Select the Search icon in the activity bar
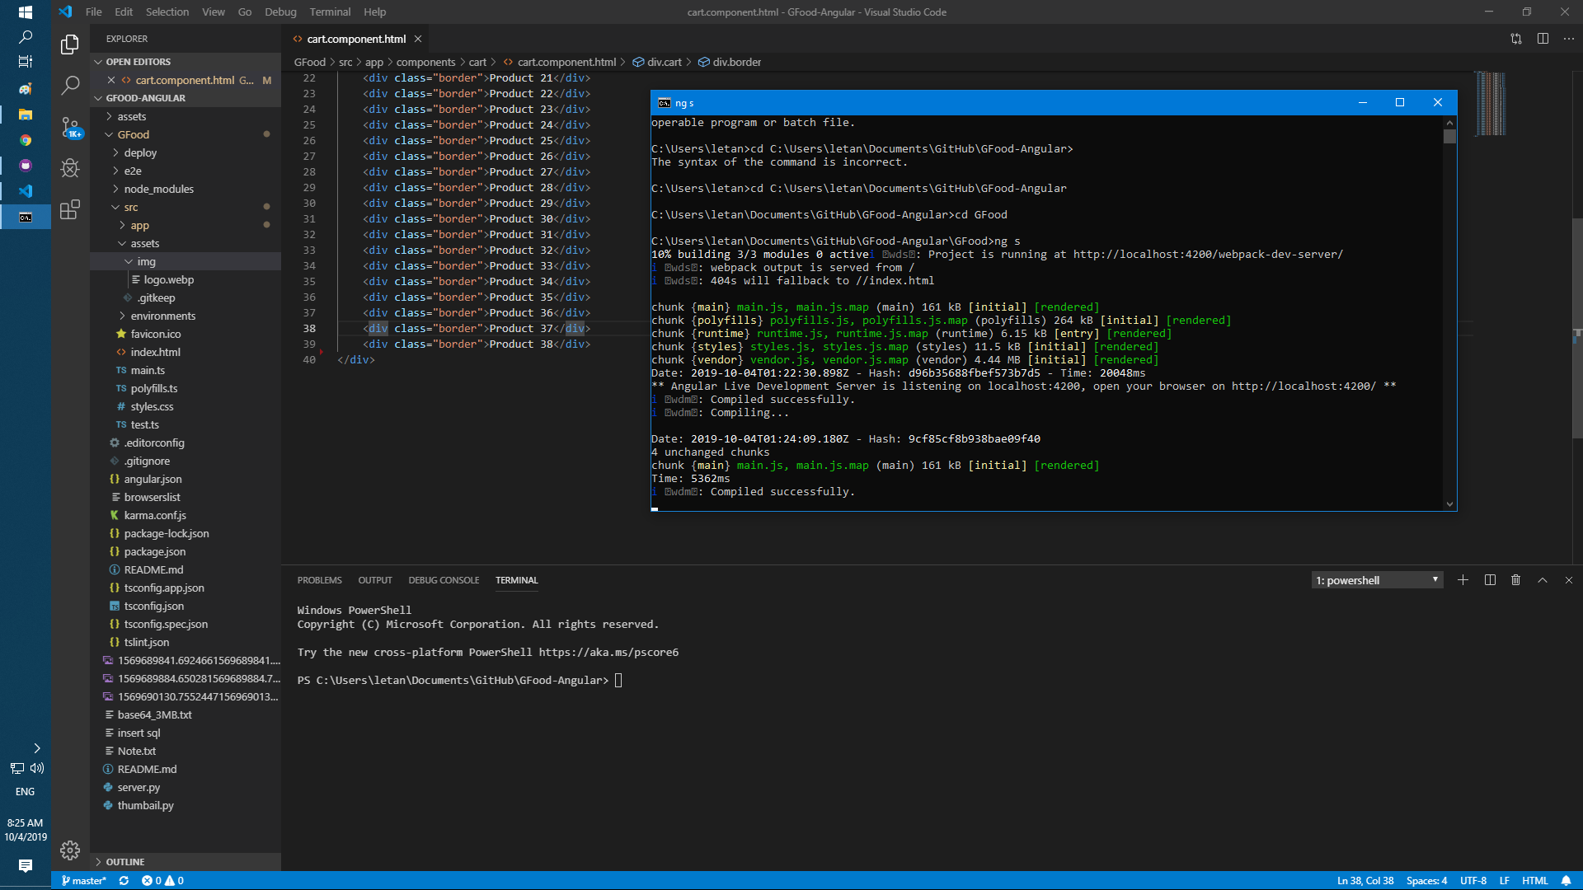1583x890 pixels. click(x=70, y=85)
